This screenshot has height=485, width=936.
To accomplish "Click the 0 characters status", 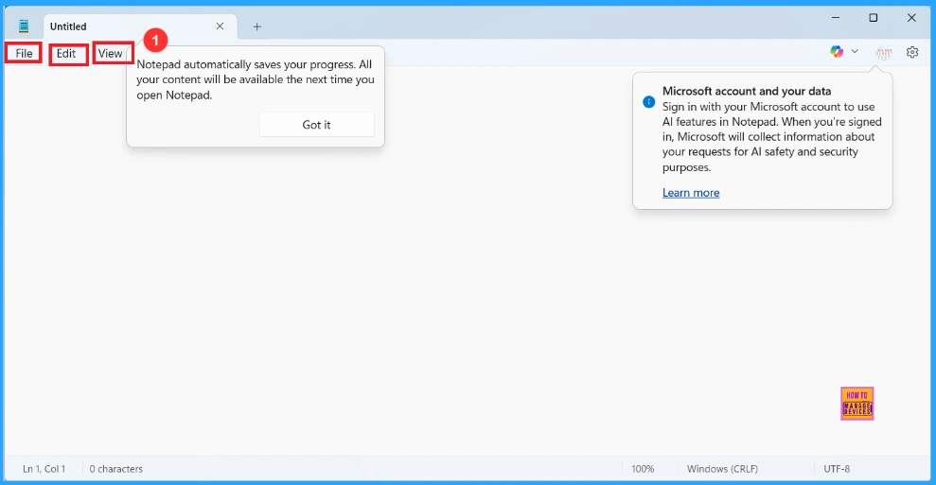I will [115, 469].
